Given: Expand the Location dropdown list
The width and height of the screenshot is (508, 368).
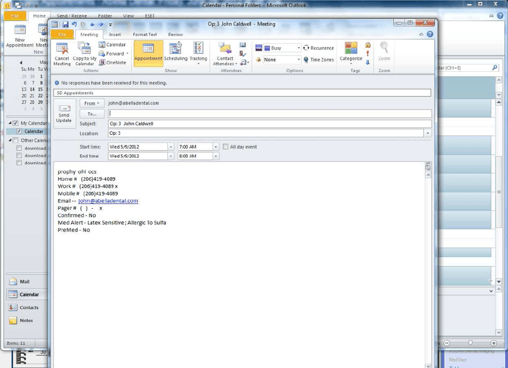Looking at the screenshot, I should point(428,133).
